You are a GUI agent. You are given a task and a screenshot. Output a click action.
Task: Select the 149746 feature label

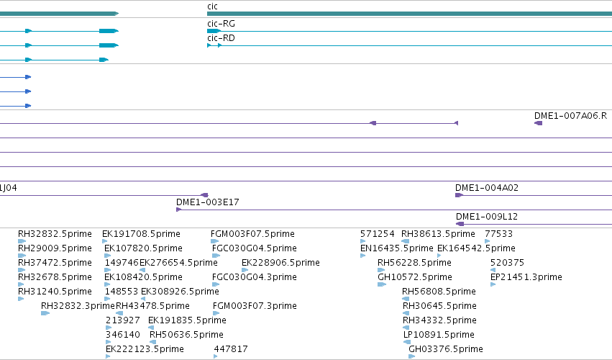pos(122,263)
